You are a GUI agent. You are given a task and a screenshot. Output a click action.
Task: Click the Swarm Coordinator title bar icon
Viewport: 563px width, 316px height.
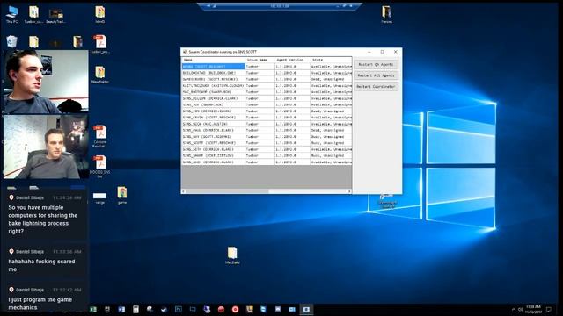click(x=185, y=52)
